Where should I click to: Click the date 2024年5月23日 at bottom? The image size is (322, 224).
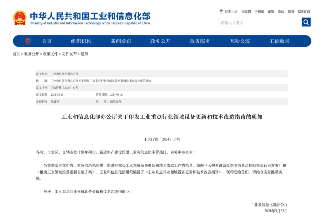click(276, 211)
